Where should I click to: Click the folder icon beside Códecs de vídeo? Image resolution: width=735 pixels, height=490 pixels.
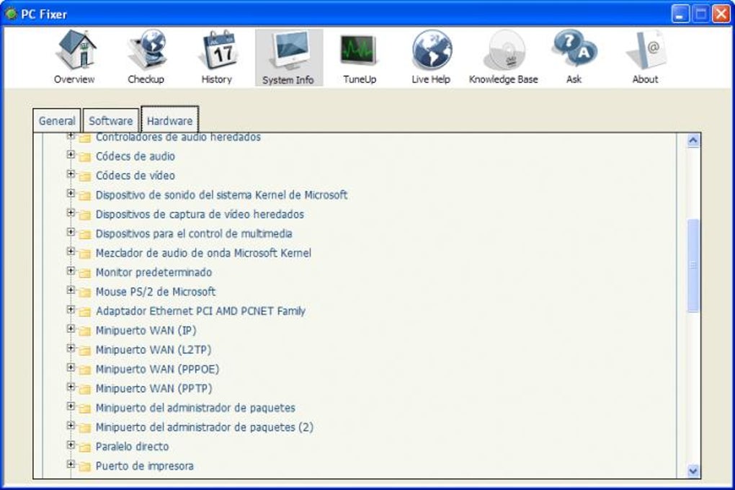coord(85,177)
